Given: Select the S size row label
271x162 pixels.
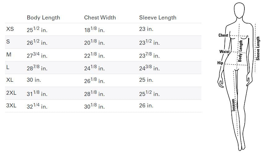Looking at the screenshot, I should coord(8,42).
